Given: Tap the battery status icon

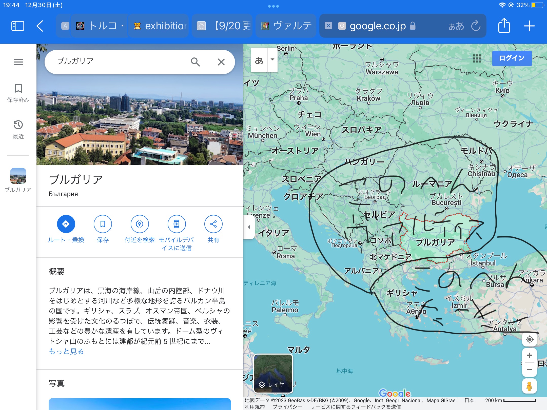Looking at the screenshot, I should 537,5.
